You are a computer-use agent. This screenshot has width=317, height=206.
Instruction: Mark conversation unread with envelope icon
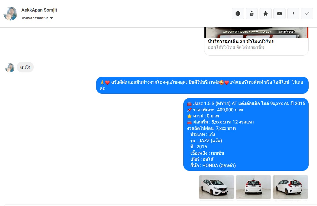tap(279, 14)
